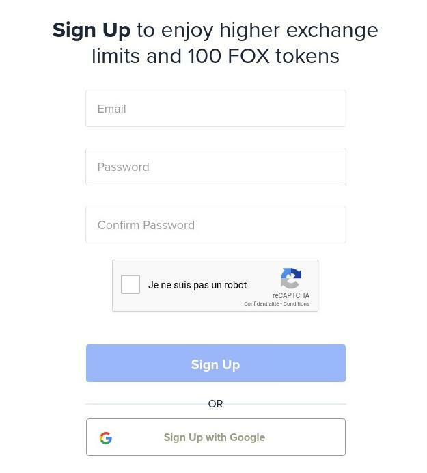This screenshot has width=427, height=473.
Task: Click the divider line right of OR
Action: (286, 404)
